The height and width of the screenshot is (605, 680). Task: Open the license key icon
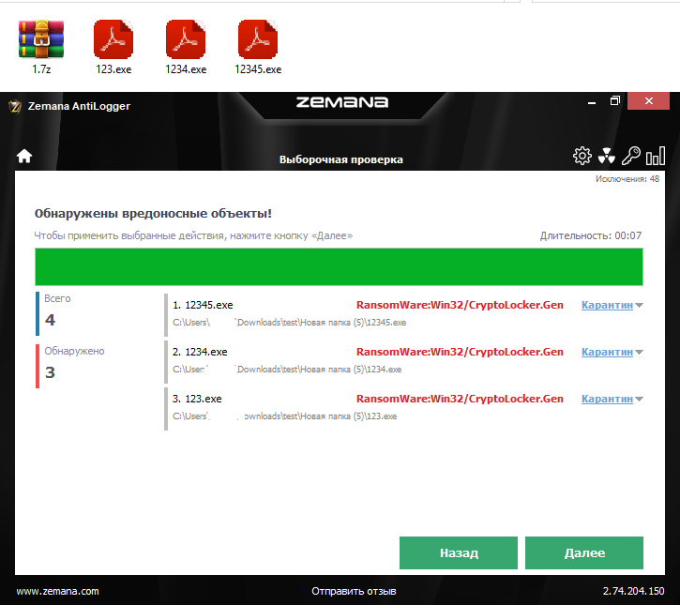630,156
